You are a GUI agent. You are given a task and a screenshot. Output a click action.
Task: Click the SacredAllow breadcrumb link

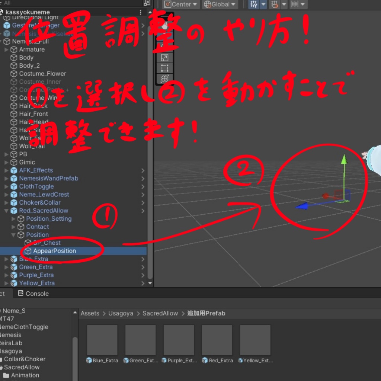[160, 313]
